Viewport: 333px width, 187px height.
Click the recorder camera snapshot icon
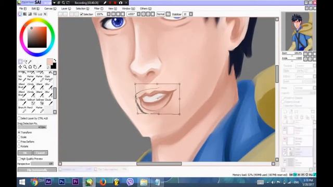click(x=121, y=3)
